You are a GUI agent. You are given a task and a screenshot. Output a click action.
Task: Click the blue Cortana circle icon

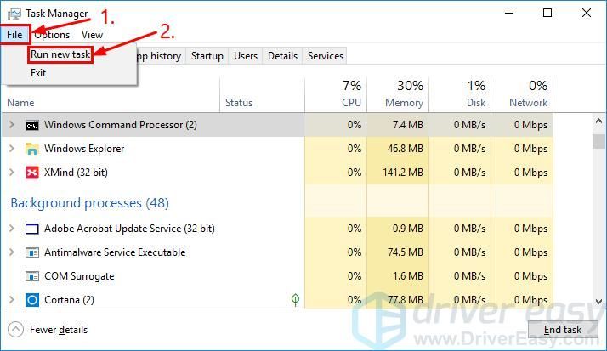click(x=32, y=300)
